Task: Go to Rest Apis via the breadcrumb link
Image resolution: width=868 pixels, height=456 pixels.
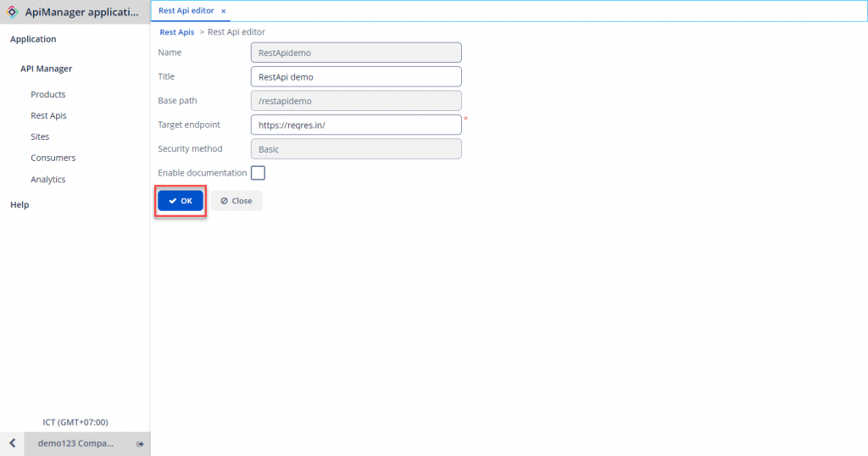Action: point(176,32)
